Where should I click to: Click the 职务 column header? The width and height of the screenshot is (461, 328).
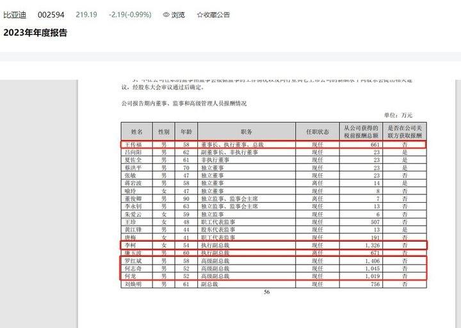[247, 132]
